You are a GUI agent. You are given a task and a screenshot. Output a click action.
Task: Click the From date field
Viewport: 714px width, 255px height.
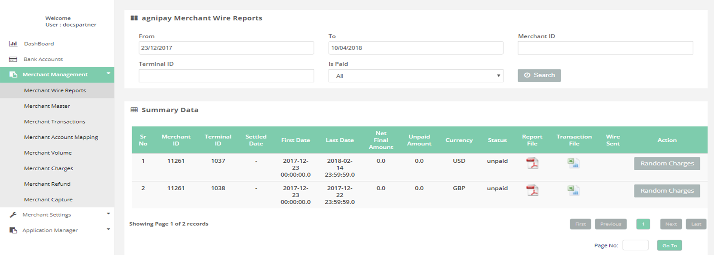(226, 48)
